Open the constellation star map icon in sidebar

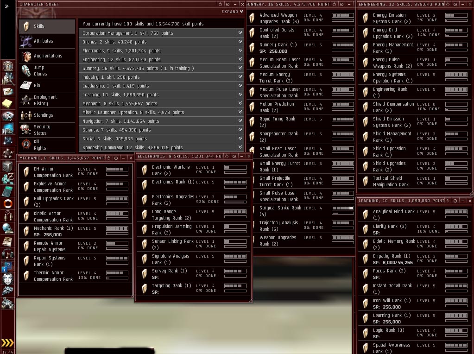pyautogui.click(x=8, y=141)
